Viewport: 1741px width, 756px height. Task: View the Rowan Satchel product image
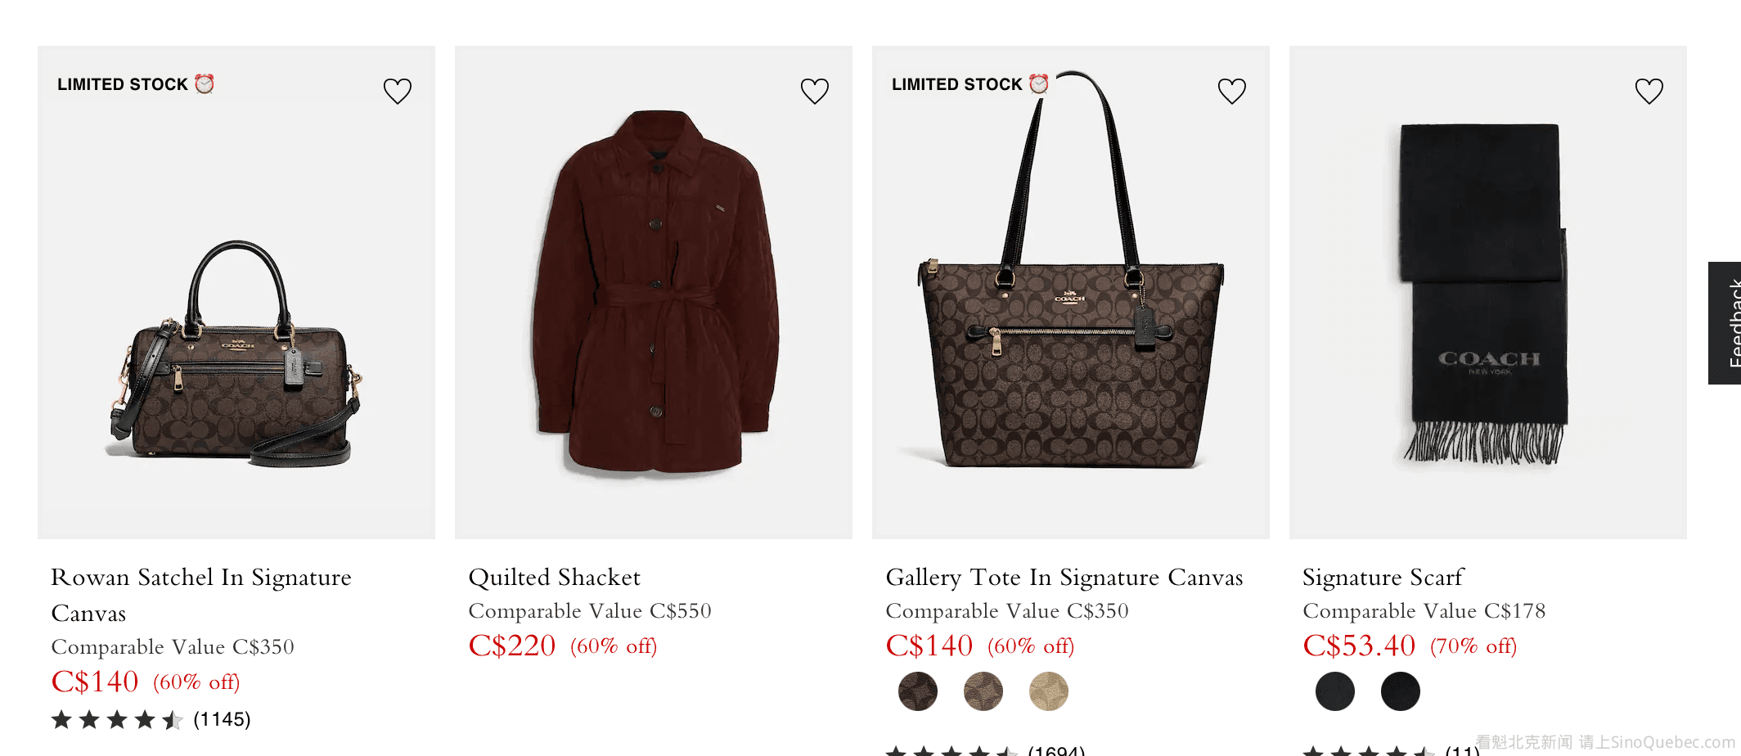(236, 352)
